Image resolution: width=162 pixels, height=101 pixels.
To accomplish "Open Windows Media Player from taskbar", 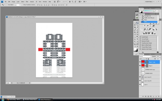I will pos(30,100).
